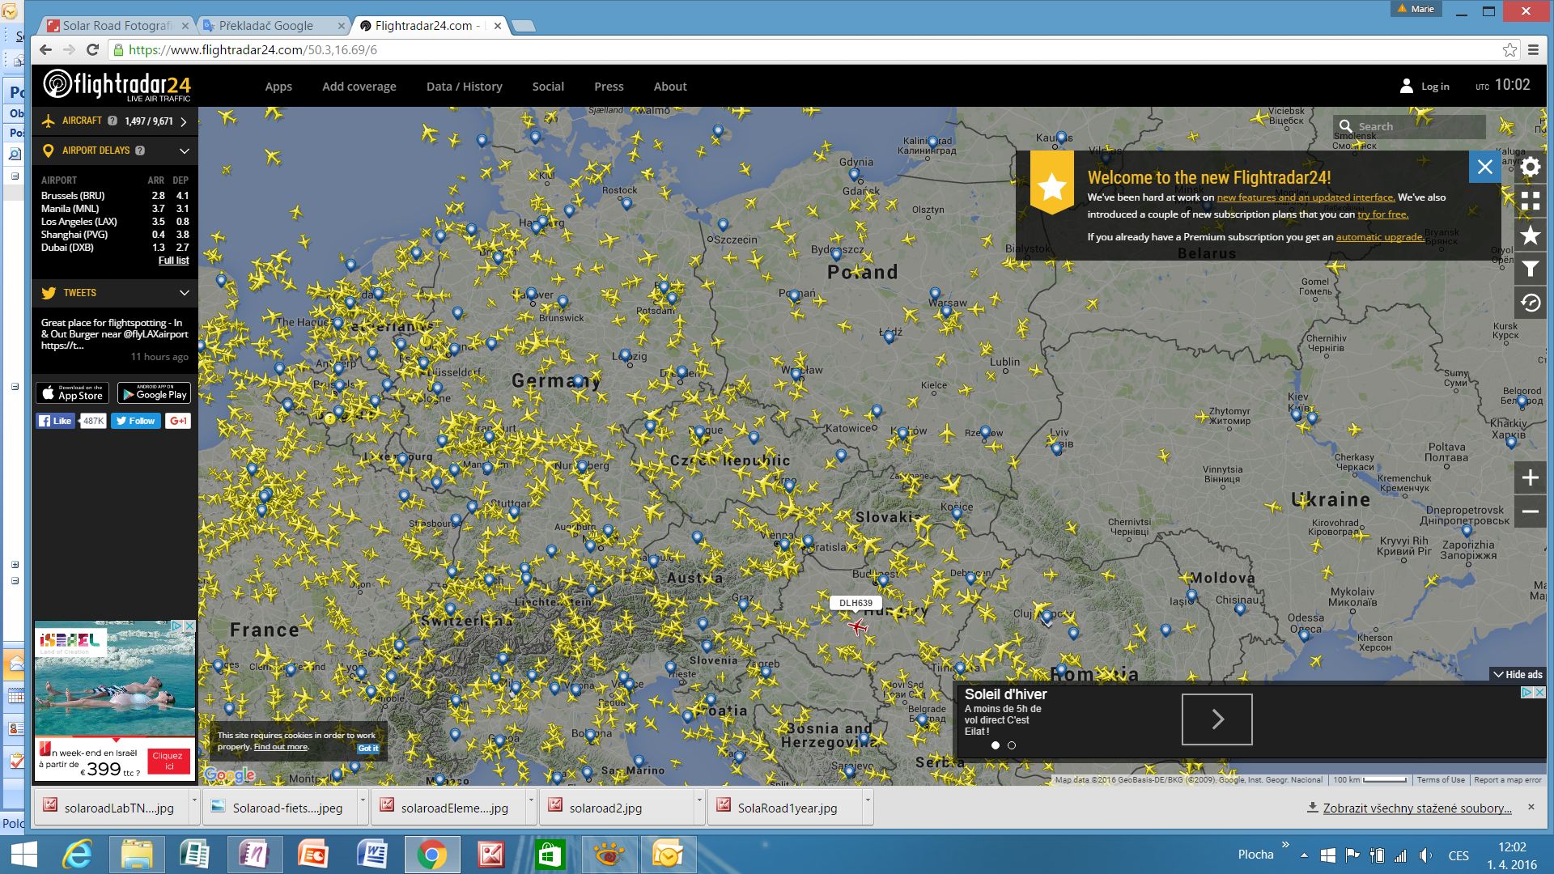This screenshot has width=1554, height=874.
Task: Show hidden system tray icons arrow
Action: click(x=1304, y=855)
